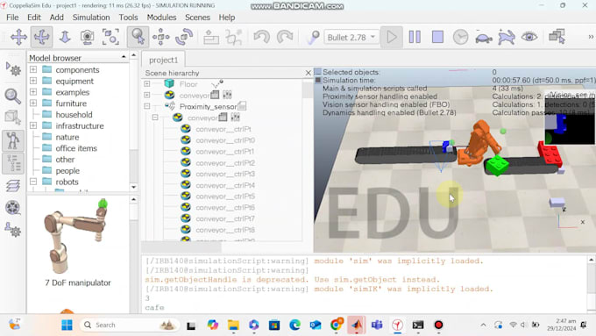The image size is (596, 336).
Task: Click the redo arrow
Action: [285, 38]
